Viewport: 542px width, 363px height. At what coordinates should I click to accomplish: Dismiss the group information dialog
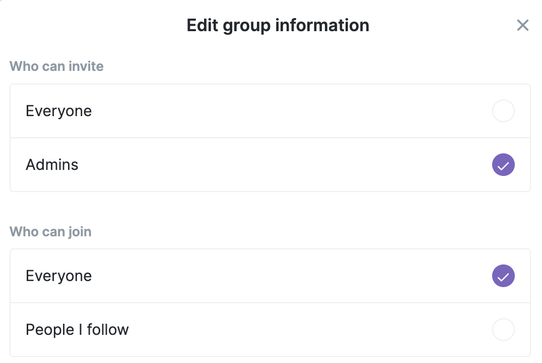pyautogui.click(x=523, y=25)
